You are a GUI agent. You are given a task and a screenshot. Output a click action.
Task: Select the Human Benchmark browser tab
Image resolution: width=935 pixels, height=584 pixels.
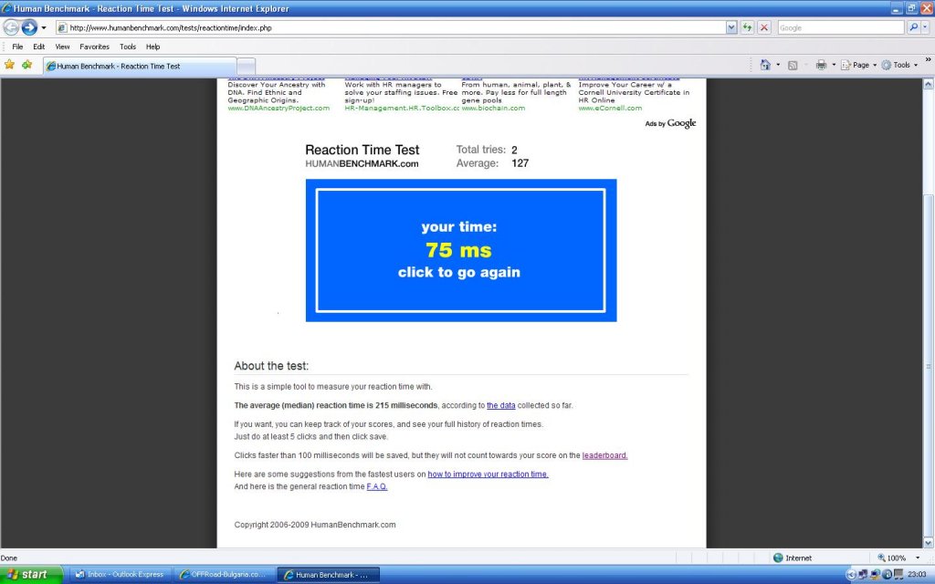click(x=140, y=66)
